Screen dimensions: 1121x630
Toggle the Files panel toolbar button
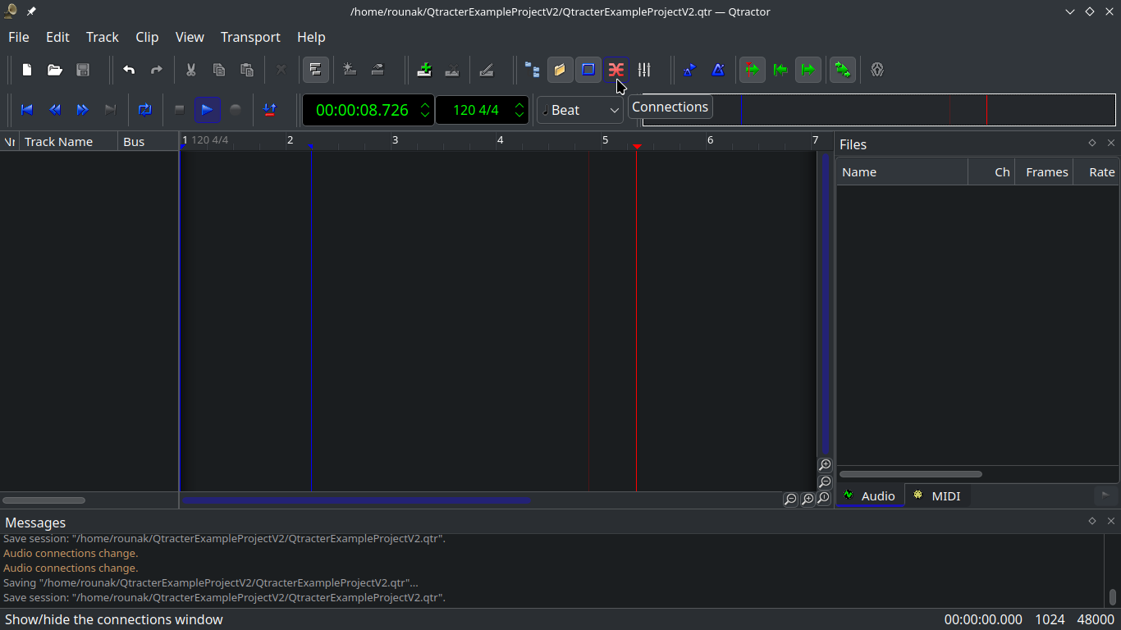pos(560,70)
